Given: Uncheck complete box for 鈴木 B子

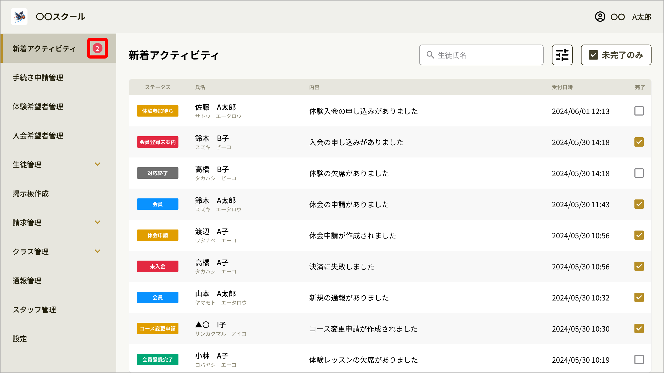Looking at the screenshot, I should [639, 142].
